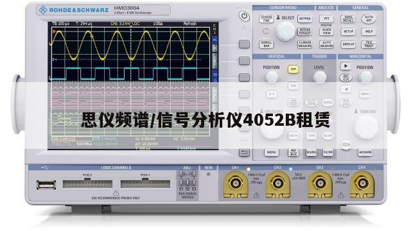Toggle the COARSE/FINE button

(266, 19)
